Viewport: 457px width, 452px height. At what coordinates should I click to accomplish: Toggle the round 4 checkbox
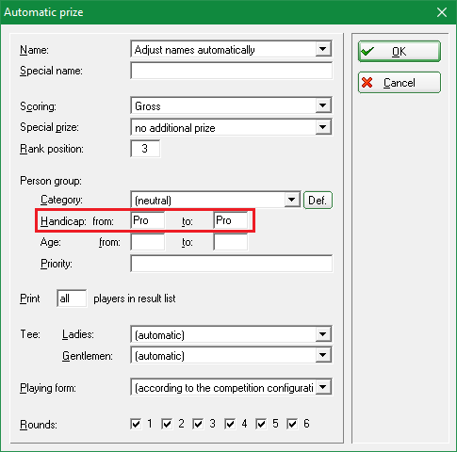pos(230,424)
